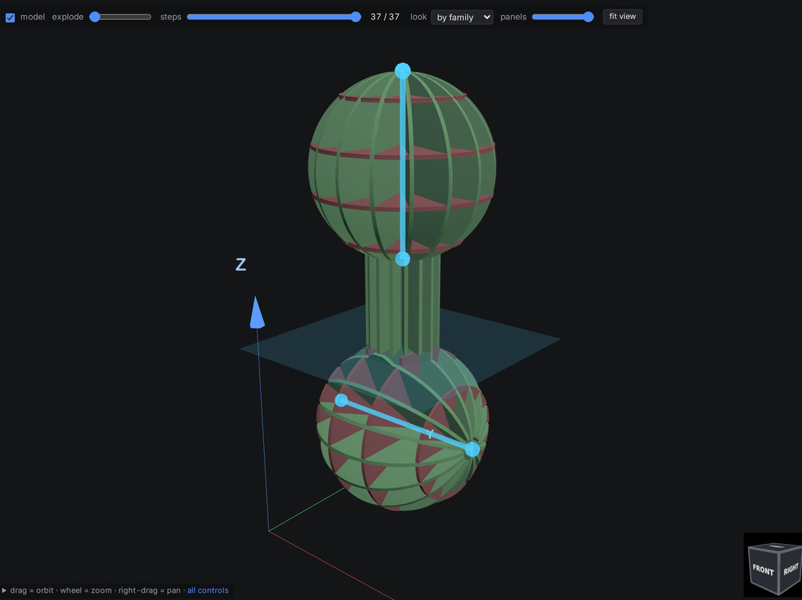Click the 'look' label text
This screenshot has width=802, height=600.
coord(418,17)
